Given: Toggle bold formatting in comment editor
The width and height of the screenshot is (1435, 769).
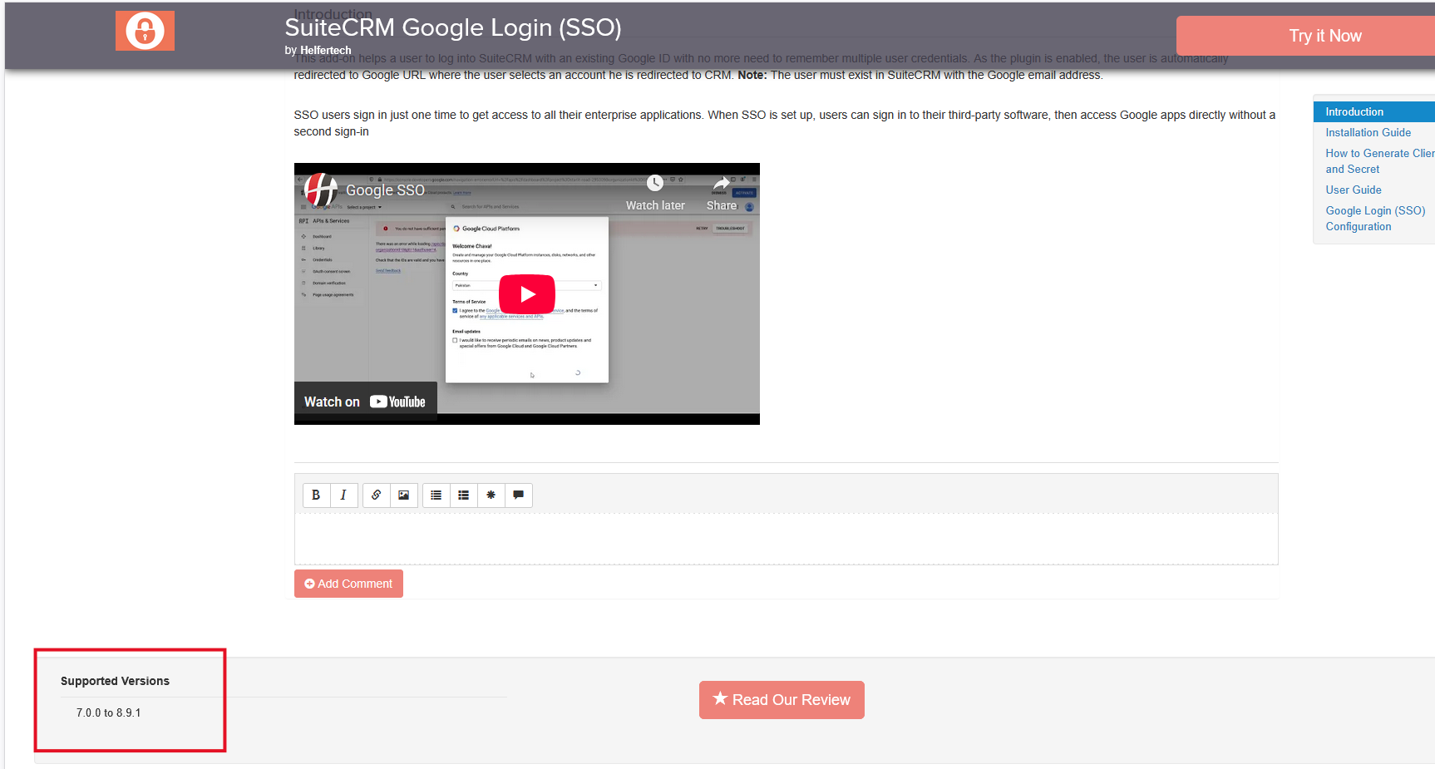Looking at the screenshot, I should (316, 495).
